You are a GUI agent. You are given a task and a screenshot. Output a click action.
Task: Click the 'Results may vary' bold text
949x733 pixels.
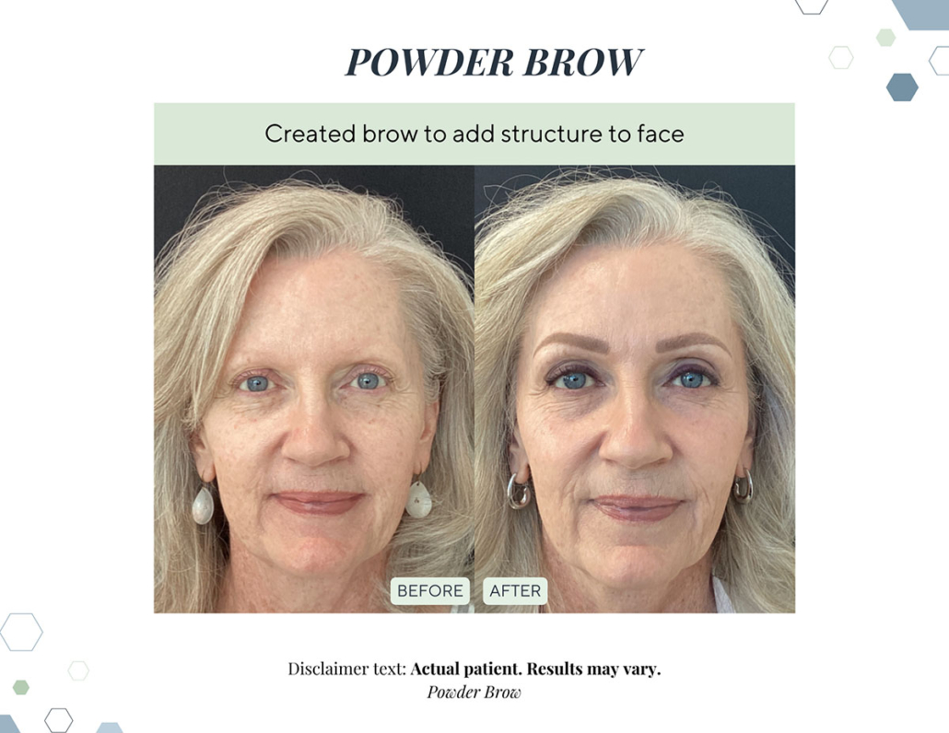(593, 669)
